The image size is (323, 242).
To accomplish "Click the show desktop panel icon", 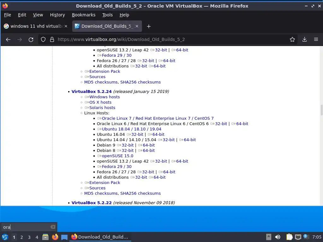I will pyautogui.click(x=64, y=237).
